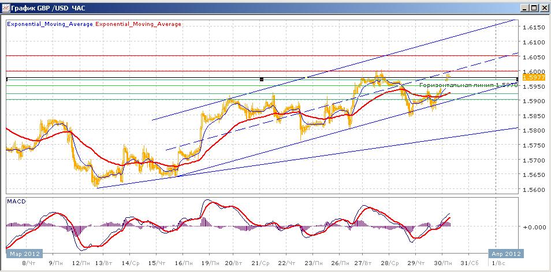Click the '27/Вт' date label
Viewport: 551px width, 272px height.
[363, 263]
